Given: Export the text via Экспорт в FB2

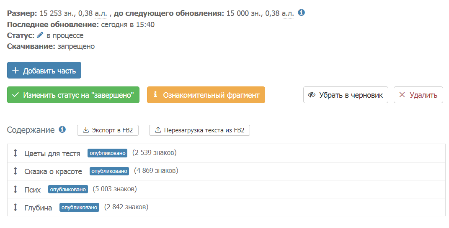Looking at the screenshot, I should pos(108,130).
